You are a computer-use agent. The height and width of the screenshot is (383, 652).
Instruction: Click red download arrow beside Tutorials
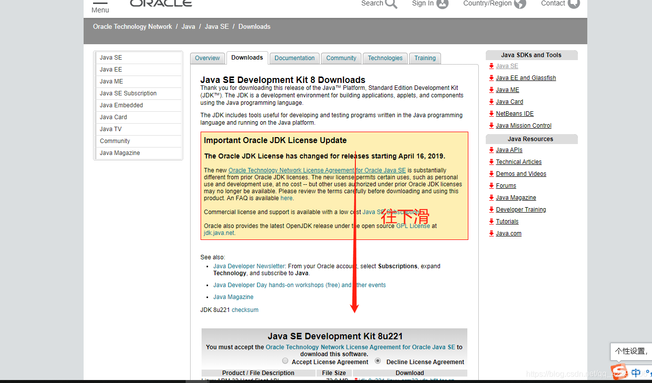[x=491, y=222]
